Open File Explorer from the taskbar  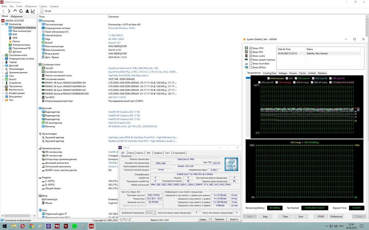(14, 226)
